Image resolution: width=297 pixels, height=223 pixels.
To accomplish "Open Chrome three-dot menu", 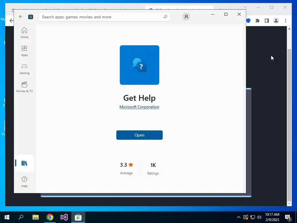I will click(285, 21).
